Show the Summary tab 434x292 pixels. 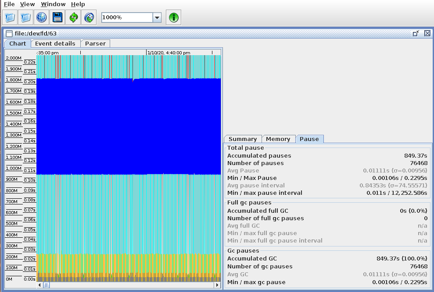click(243, 139)
